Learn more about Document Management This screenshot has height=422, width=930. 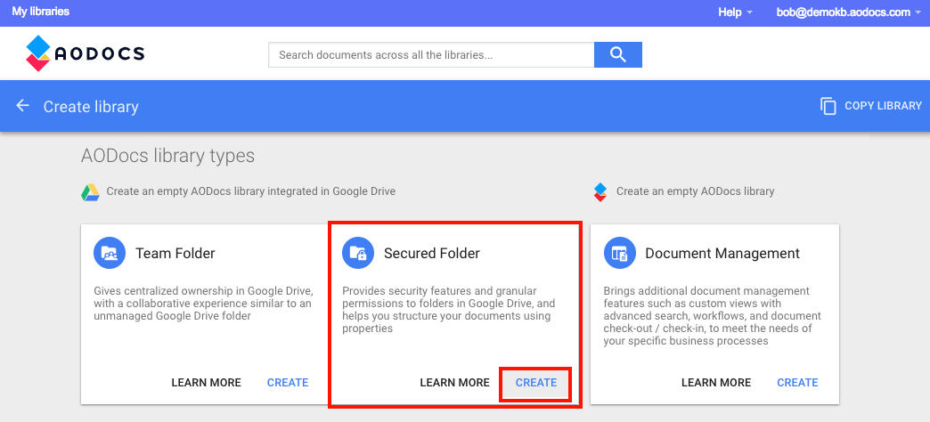click(716, 383)
